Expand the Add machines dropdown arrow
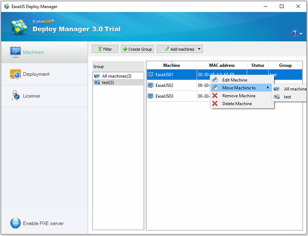The height and width of the screenshot is (236, 308). [199, 49]
